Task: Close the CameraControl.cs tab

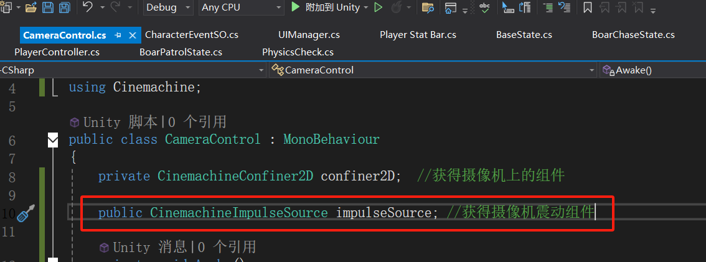Action: pos(131,35)
